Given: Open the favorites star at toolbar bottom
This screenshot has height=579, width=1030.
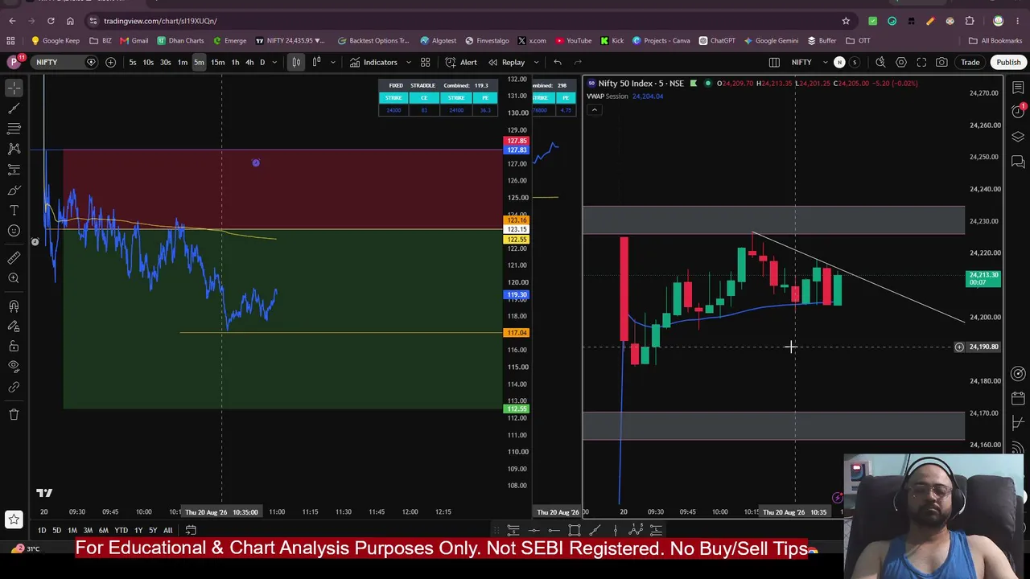Looking at the screenshot, I should pyautogui.click(x=14, y=520).
